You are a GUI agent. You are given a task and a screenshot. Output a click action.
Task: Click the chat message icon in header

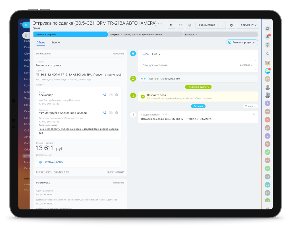(x=190, y=25)
